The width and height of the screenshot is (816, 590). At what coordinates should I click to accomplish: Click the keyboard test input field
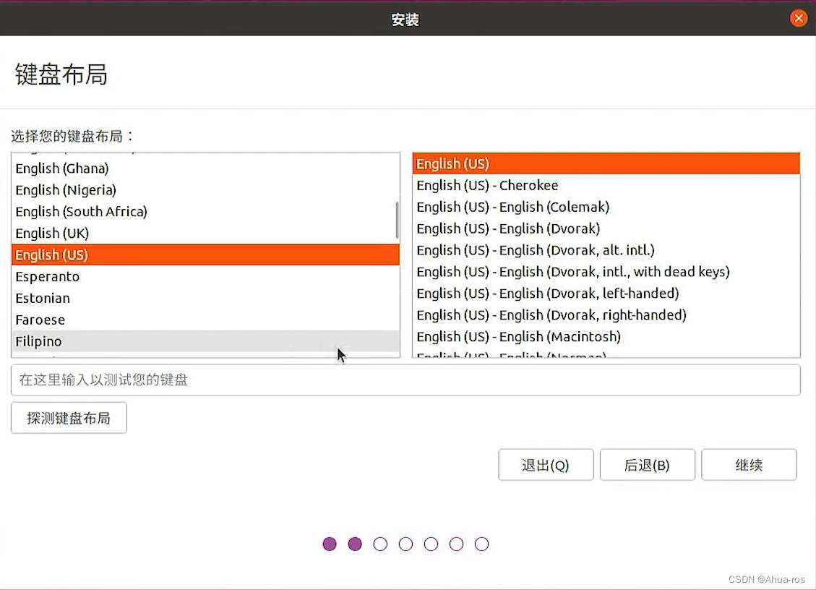(405, 380)
